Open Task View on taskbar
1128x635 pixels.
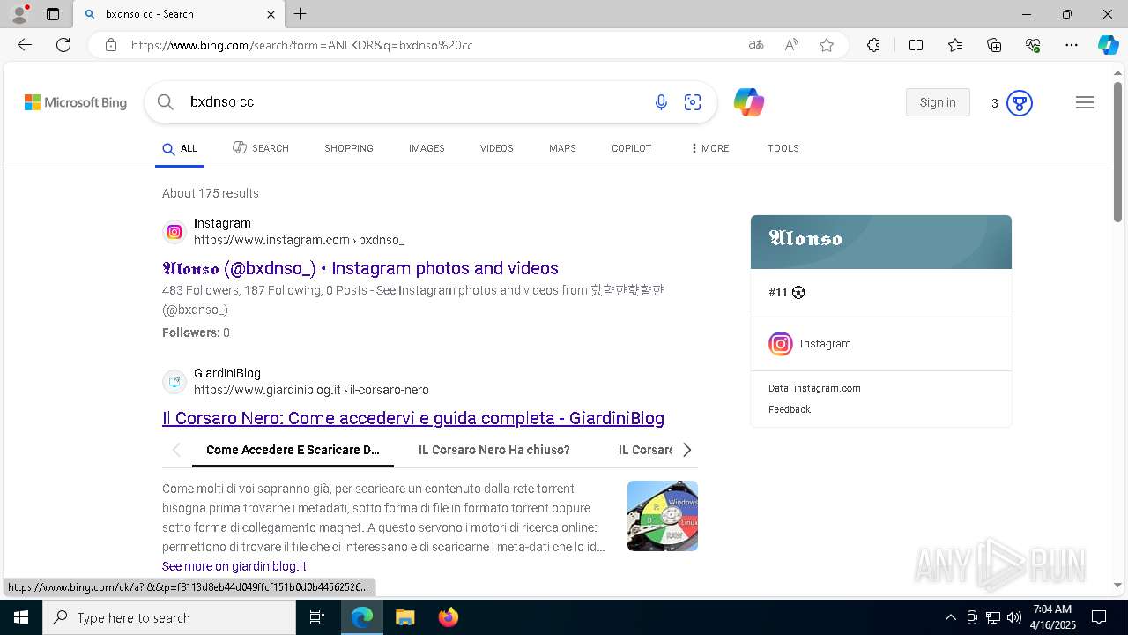pos(318,617)
